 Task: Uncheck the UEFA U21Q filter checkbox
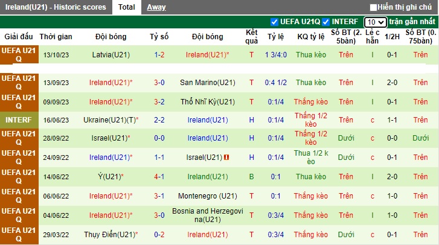tap(274, 22)
